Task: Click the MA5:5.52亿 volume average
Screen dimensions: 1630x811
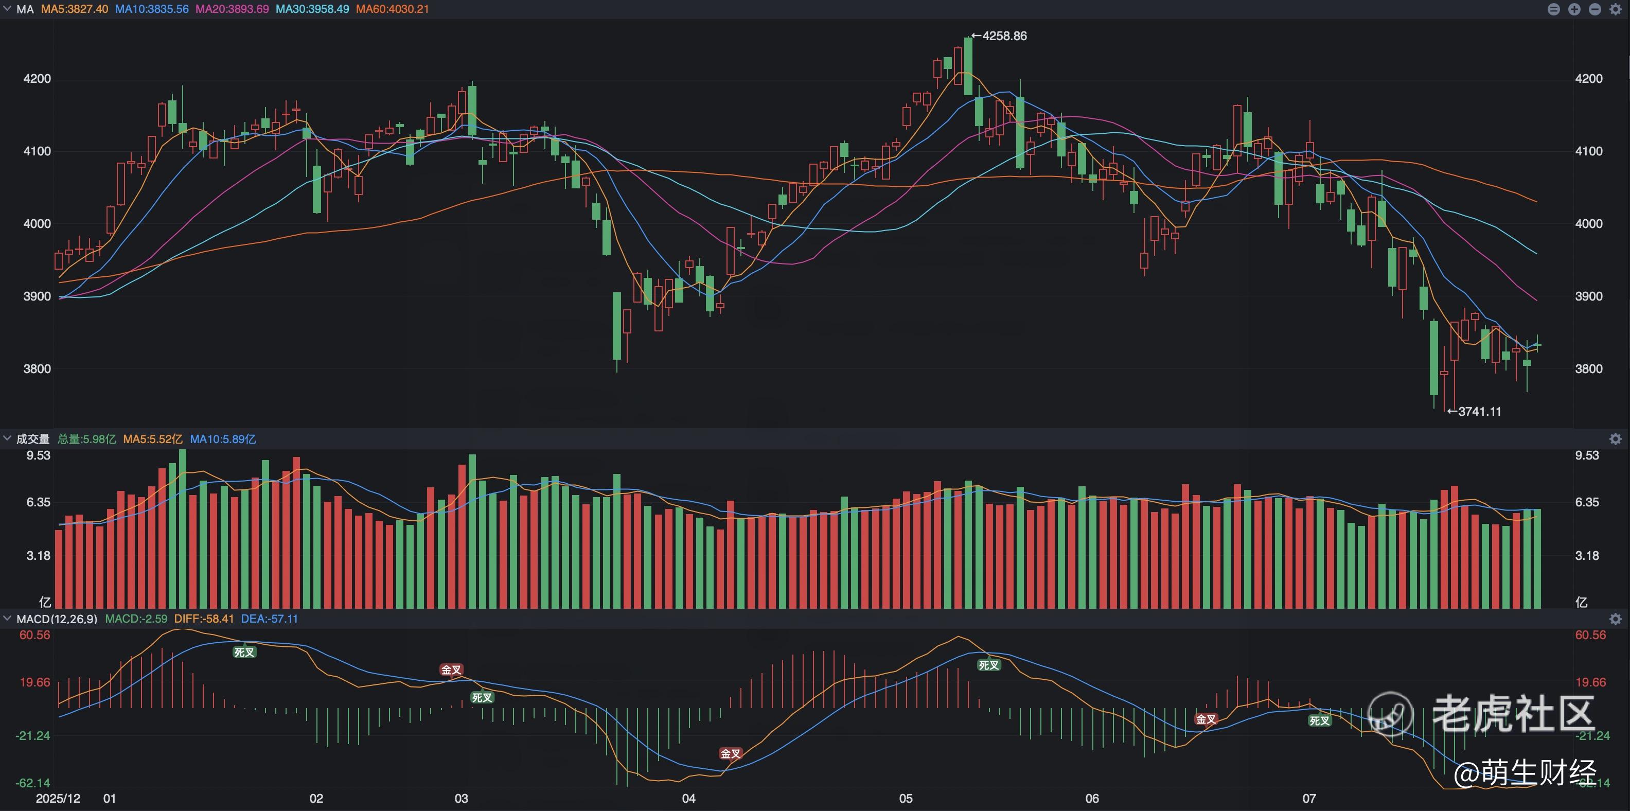Action: point(153,439)
